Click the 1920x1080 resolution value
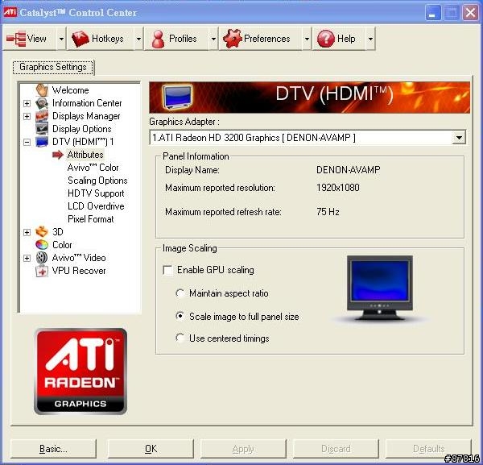 pos(337,188)
